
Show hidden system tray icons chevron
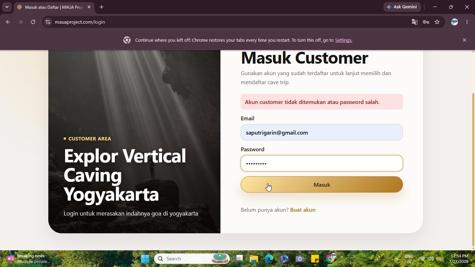tap(396, 259)
